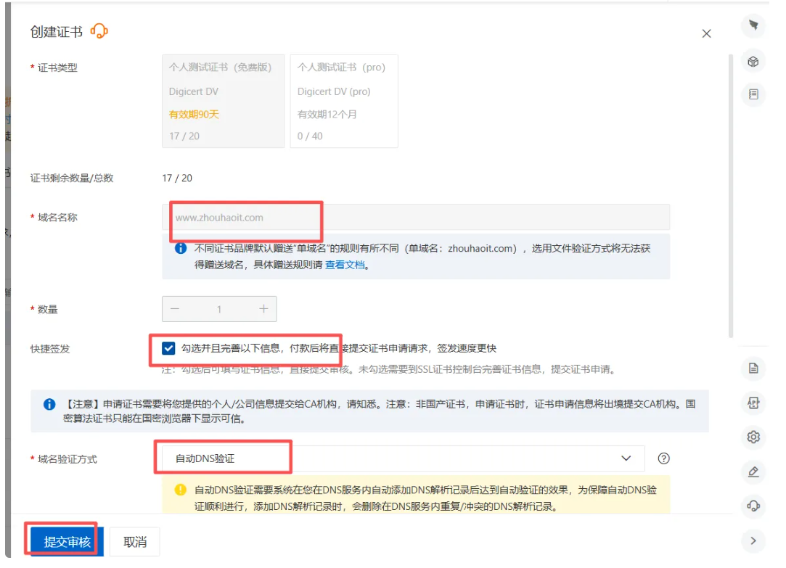Open the notebook icon in right sidebar
The height and width of the screenshot is (568, 786).
pyautogui.click(x=753, y=94)
